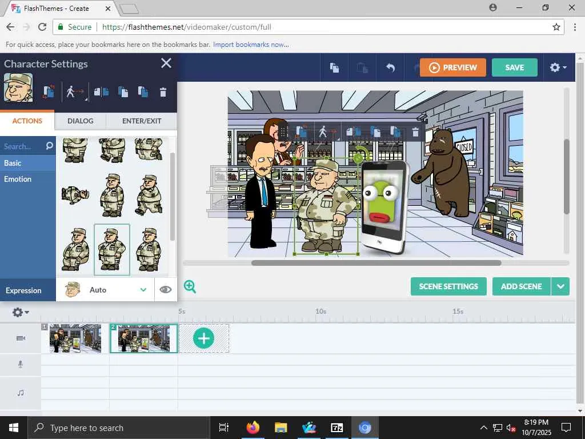This screenshot has width=585, height=439.
Task: Delete character using Character Settings trash icon
Action: click(163, 92)
